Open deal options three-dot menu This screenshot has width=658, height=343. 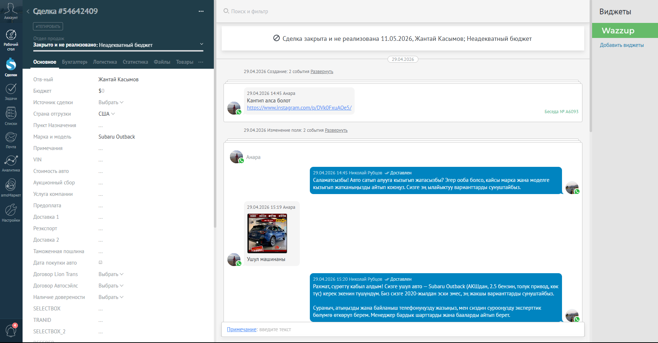point(201,11)
